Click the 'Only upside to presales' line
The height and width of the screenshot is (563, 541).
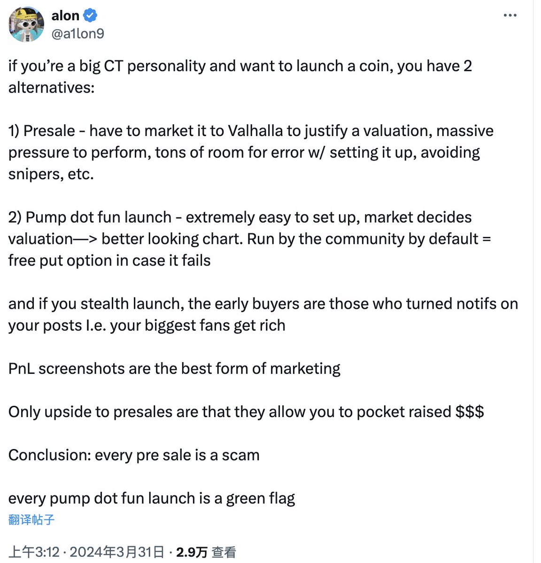coord(246,412)
